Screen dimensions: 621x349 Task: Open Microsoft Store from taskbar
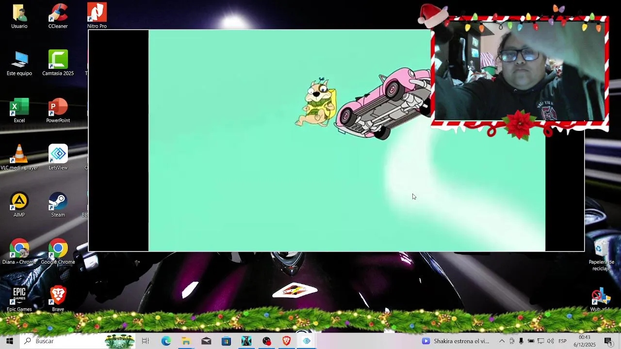[226, 341]
